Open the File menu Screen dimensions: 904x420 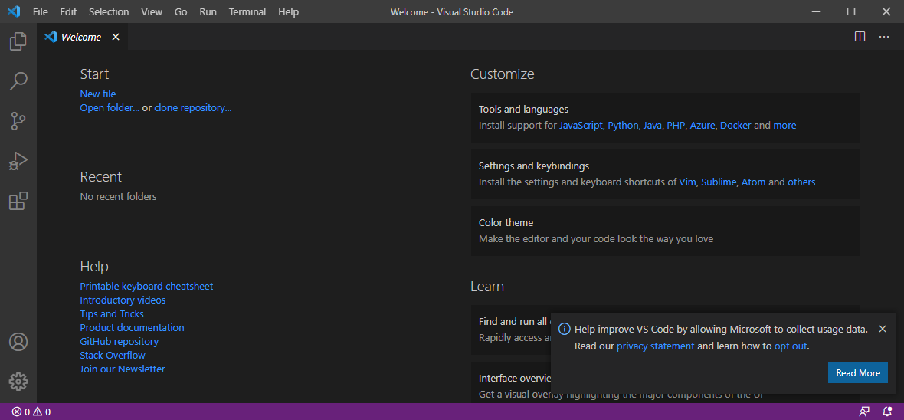pos(41,11)
